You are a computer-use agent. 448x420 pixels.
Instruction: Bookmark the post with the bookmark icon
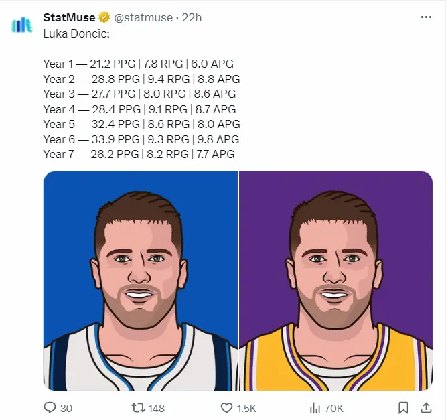coord(404,407)
